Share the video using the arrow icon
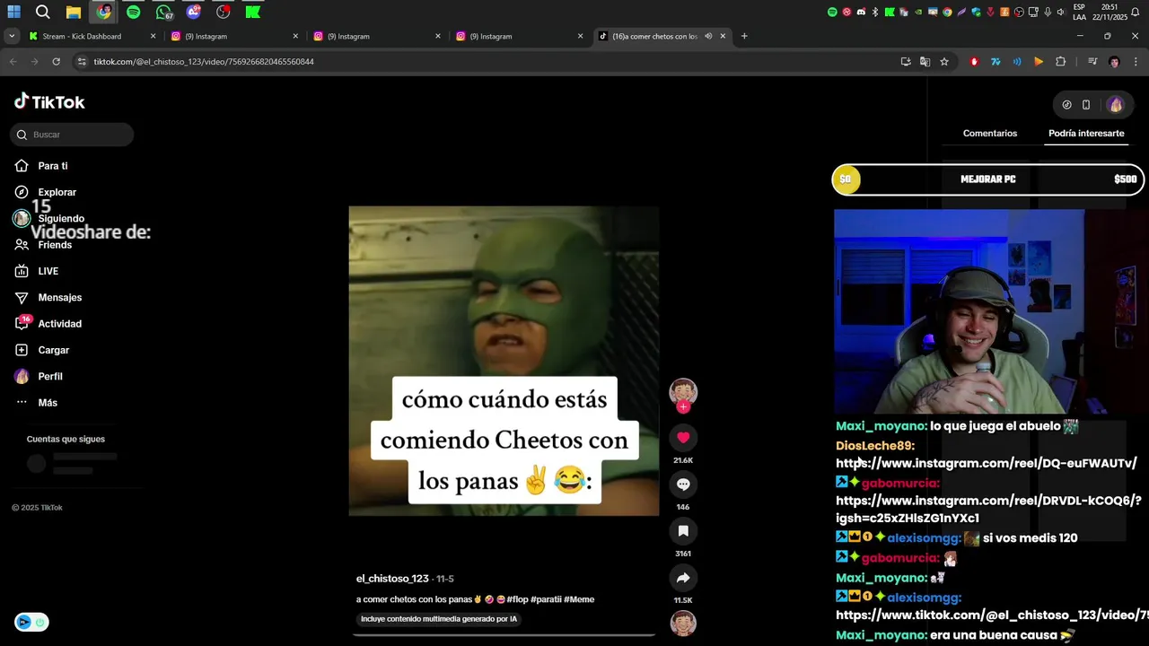The height and width of the screenshot is (646, 1149). [x=683, y=578]
